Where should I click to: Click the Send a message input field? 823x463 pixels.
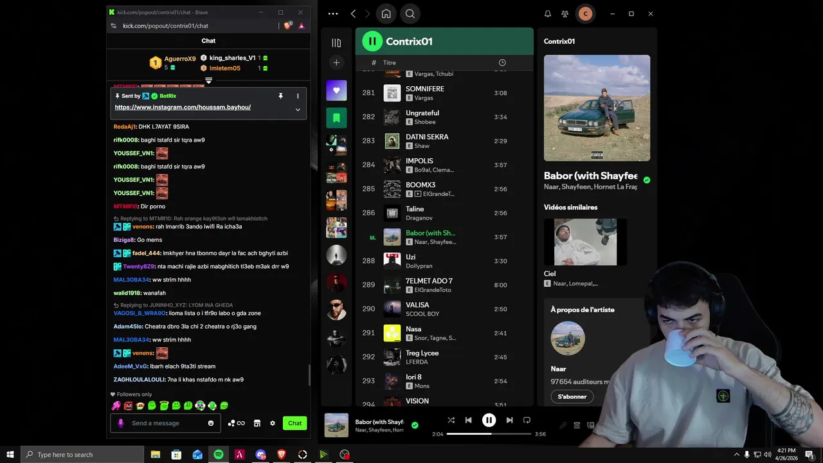pyautogui.click(x=166, y=423)
